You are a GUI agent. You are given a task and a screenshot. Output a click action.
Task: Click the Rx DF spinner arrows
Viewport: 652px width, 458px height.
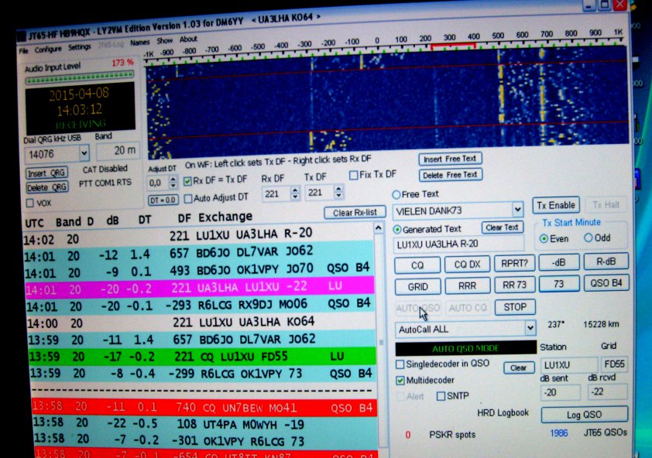pos(295,193)
